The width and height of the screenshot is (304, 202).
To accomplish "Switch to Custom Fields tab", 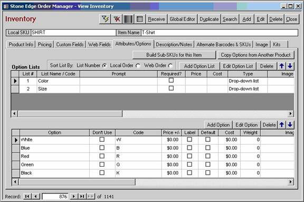I will click(x=70, y=44).
